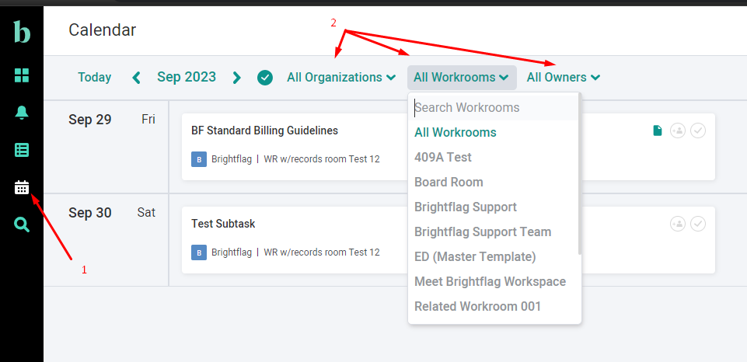Click the Search Workrooms input field
Viewport: 747px width, 362px height.
tap(493, 107)
